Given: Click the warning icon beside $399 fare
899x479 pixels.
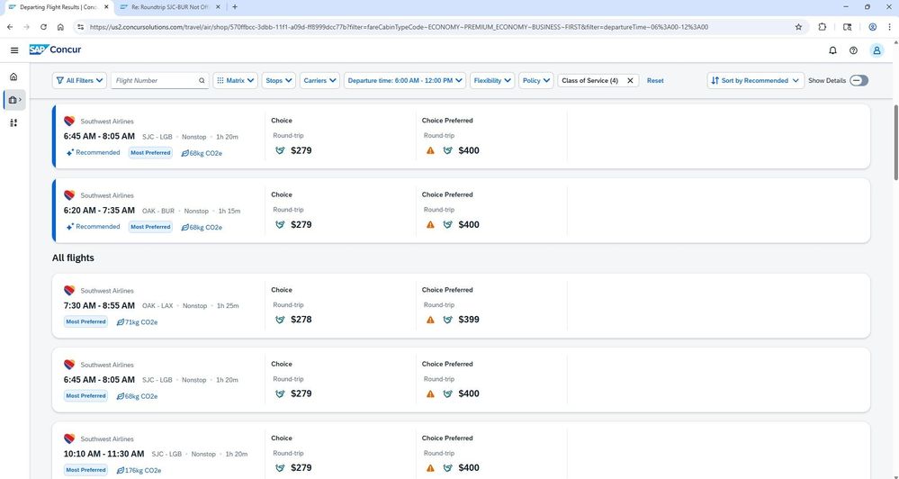Looking at the screenshot, I should point(430,320).
